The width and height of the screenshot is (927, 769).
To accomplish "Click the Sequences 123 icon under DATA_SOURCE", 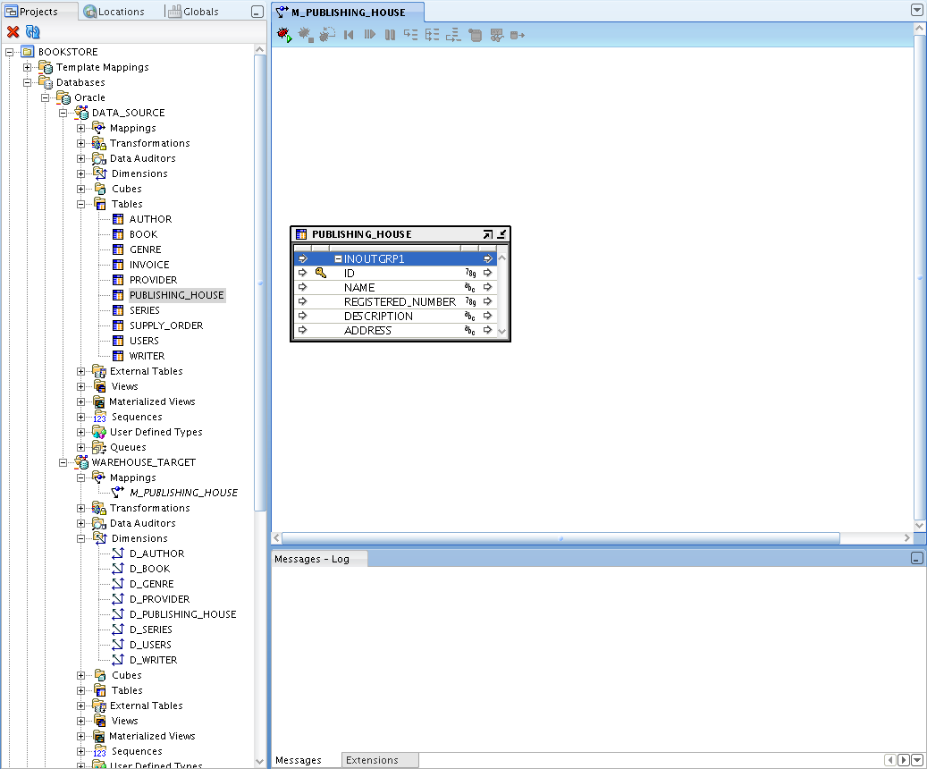I will coord(99,417).
